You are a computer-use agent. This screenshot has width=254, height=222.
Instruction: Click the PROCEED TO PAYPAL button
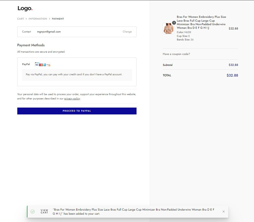pyautogui.click(x=77, y=111)
